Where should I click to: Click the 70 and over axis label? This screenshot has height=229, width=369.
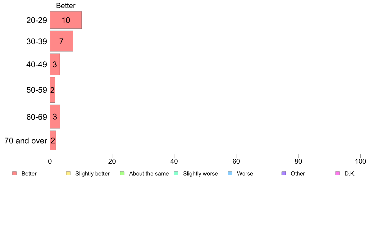coord(26,141)
